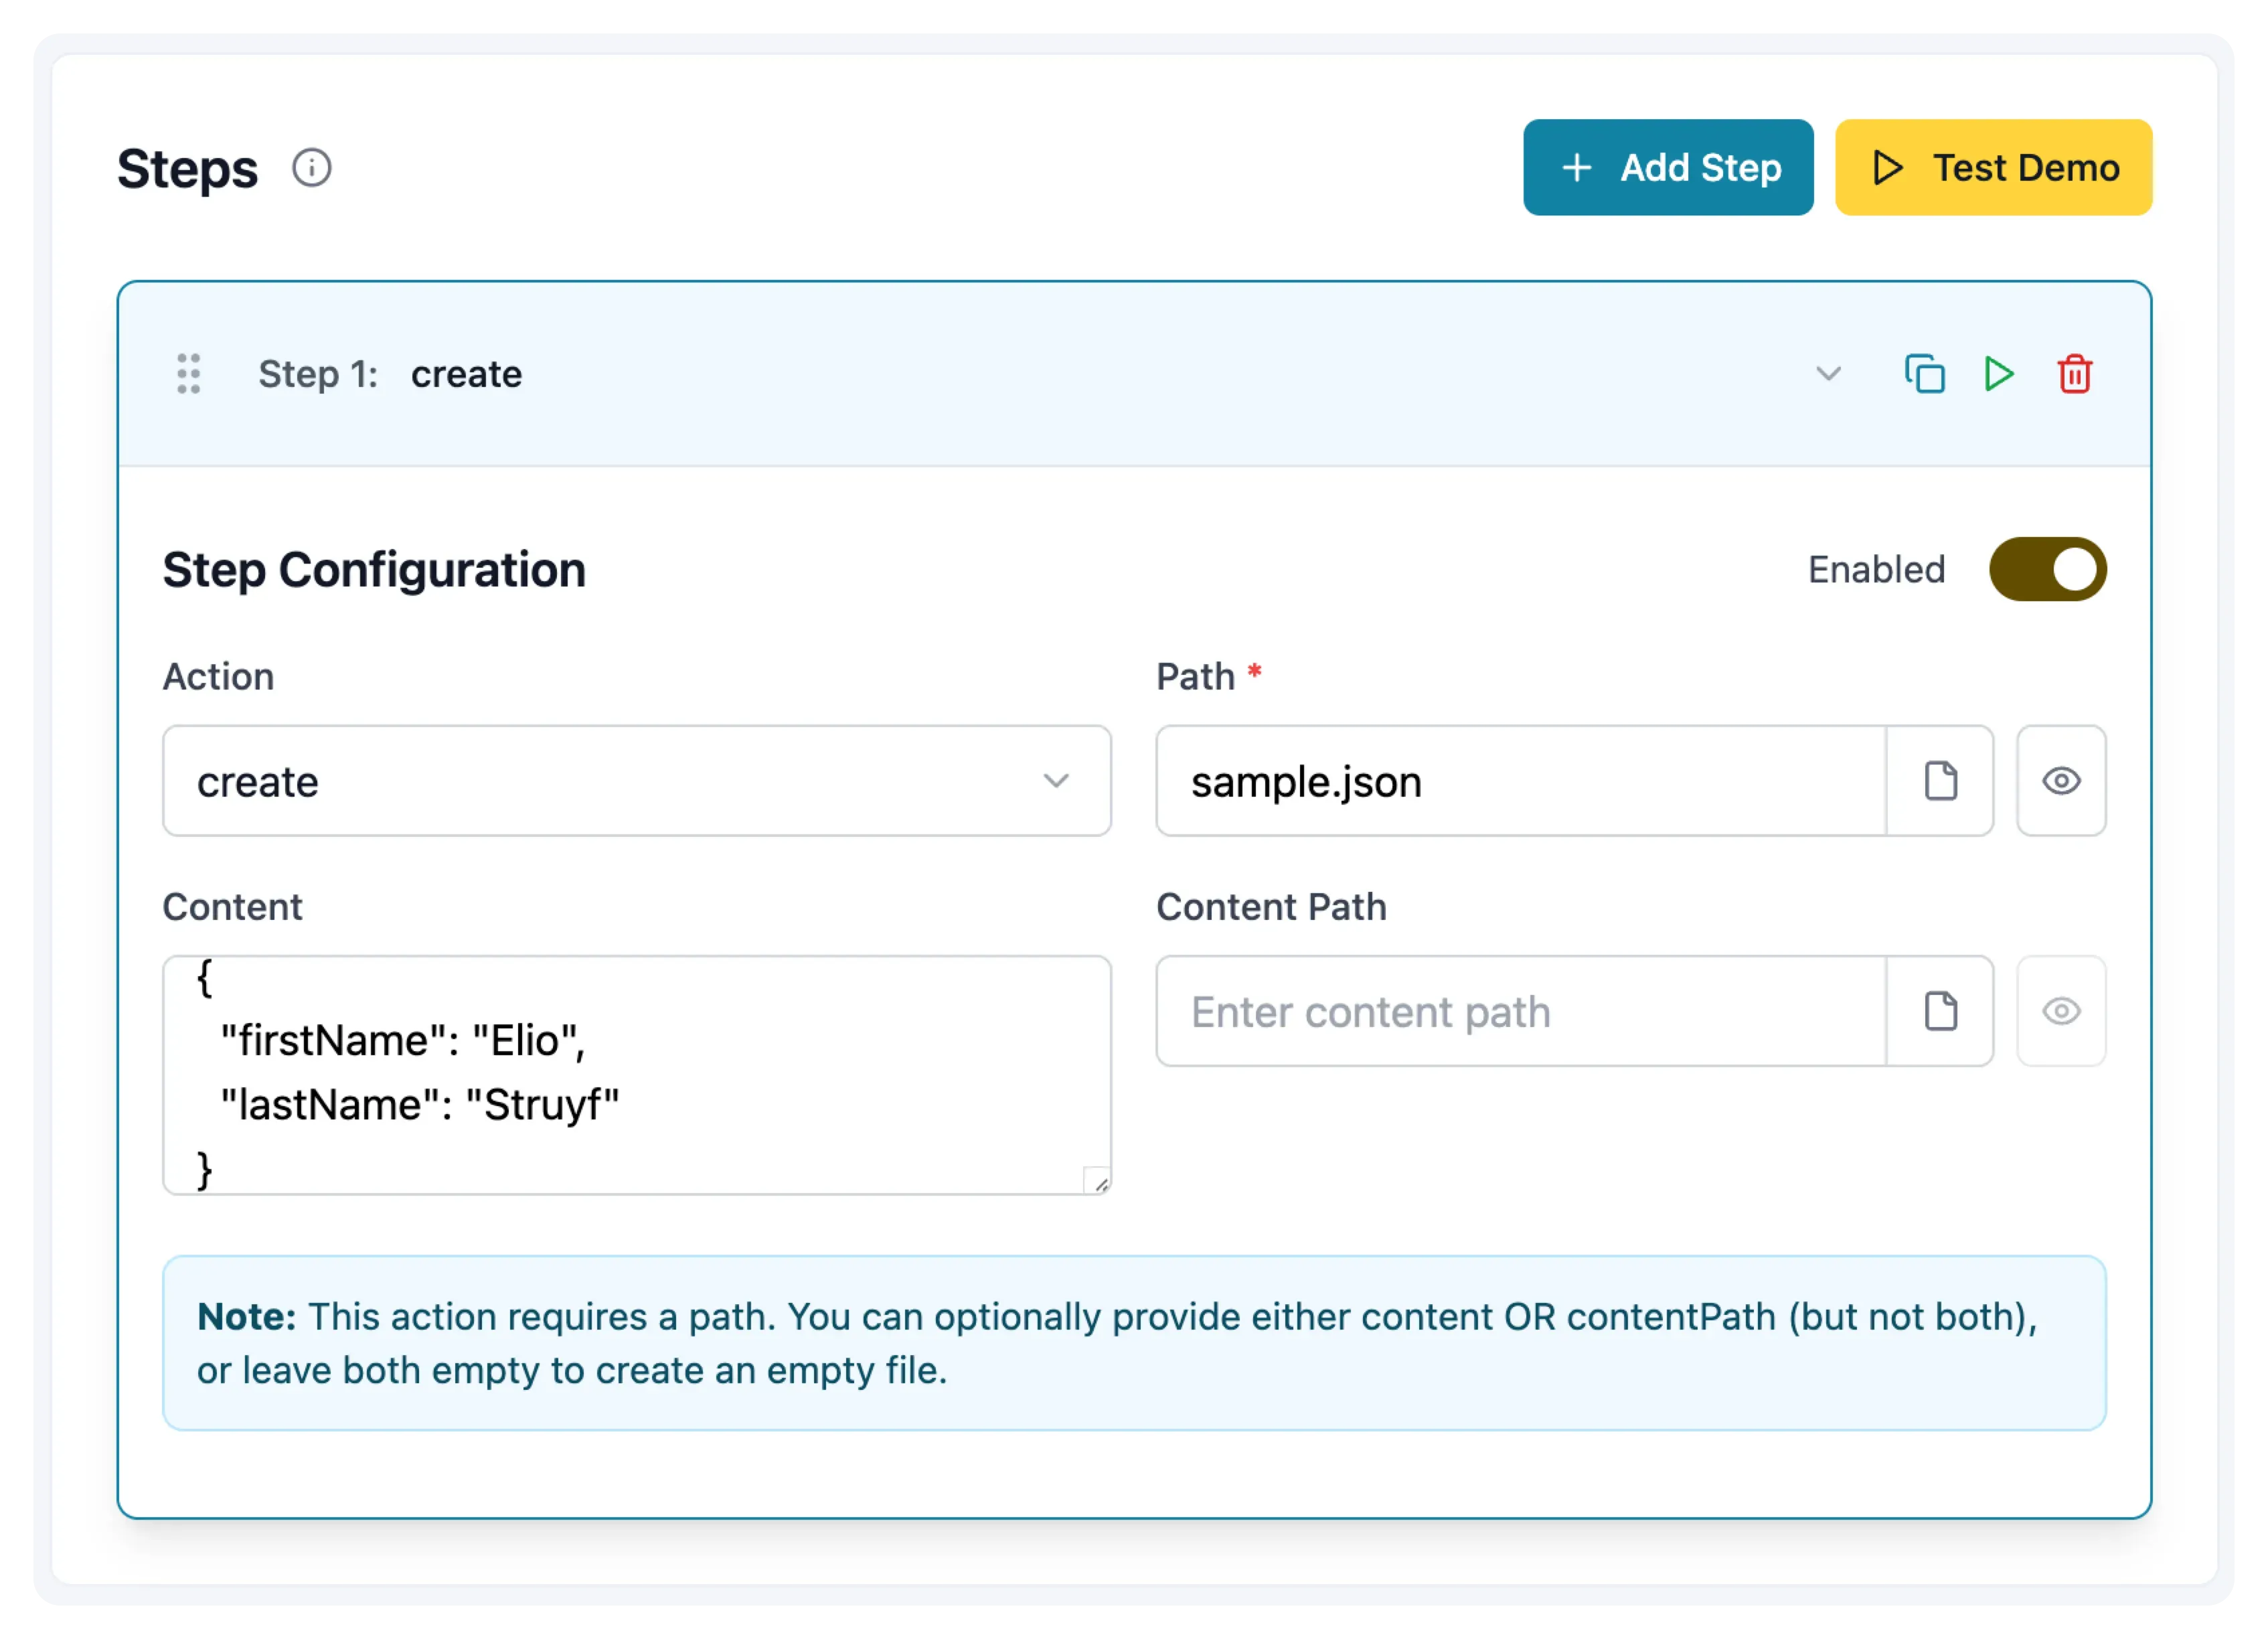The image size is (2268, 1639).
Task: Browse file for the Content Path field
Action: click(1940, 1011)
